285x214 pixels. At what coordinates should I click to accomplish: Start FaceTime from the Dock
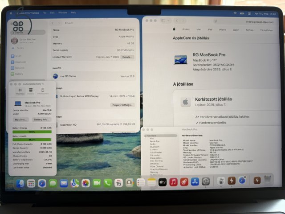click(97, 183)
